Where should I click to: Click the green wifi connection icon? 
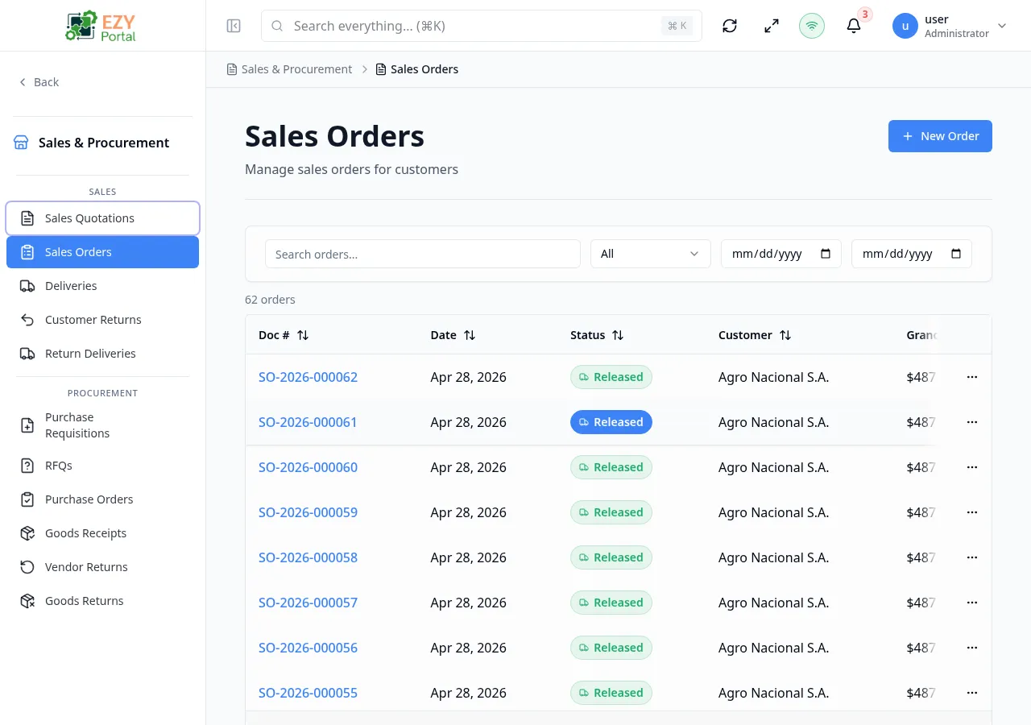pos(812,26)
